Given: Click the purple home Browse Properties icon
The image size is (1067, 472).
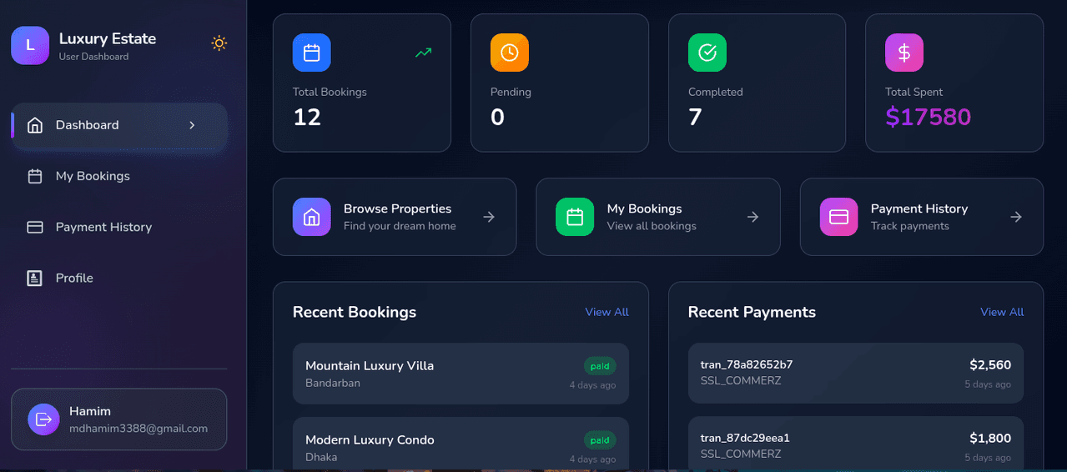Looking at the screenshot, I should point(311,217).
